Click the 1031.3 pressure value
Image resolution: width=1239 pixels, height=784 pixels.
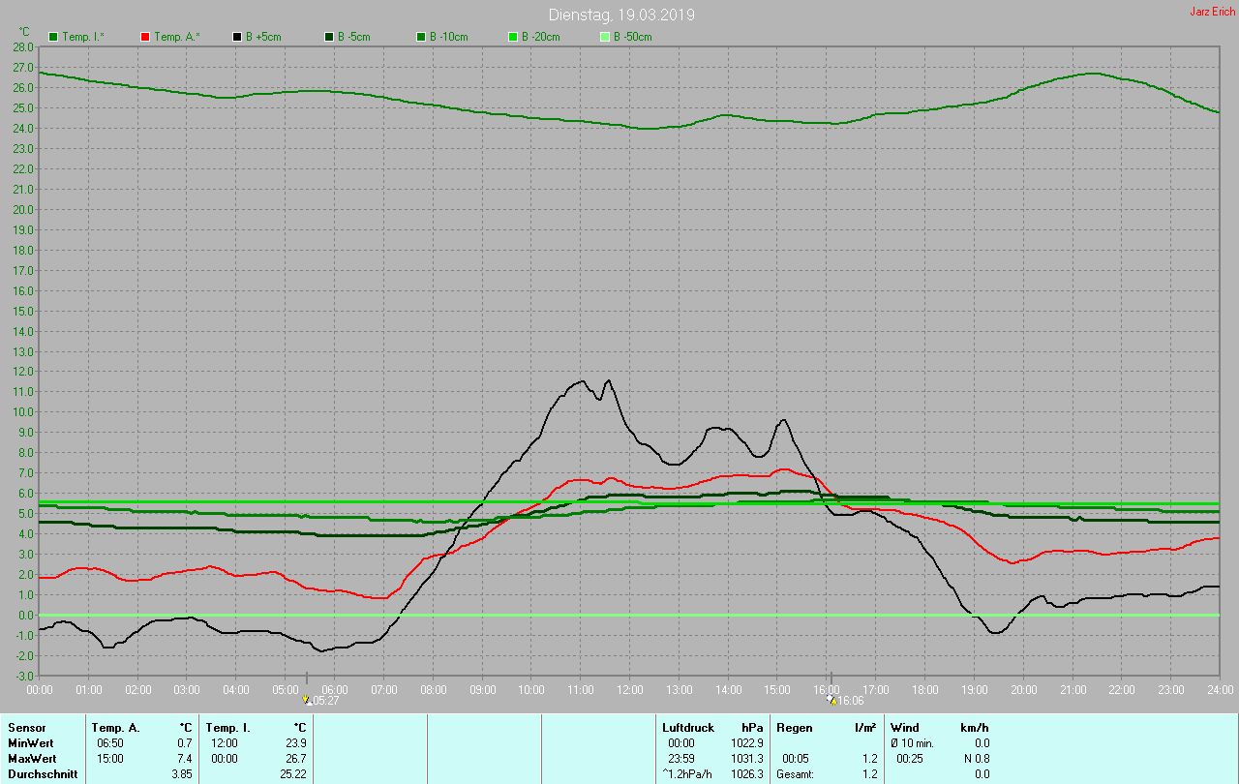[x=746, y=759]
